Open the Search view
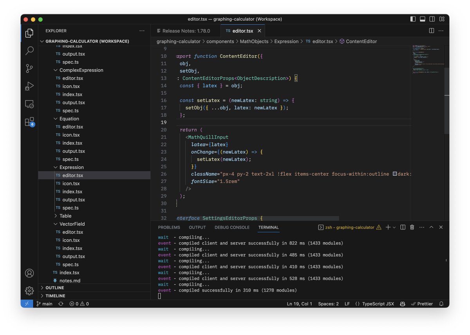Screen dimensions: 470x335 coord(29,51)
